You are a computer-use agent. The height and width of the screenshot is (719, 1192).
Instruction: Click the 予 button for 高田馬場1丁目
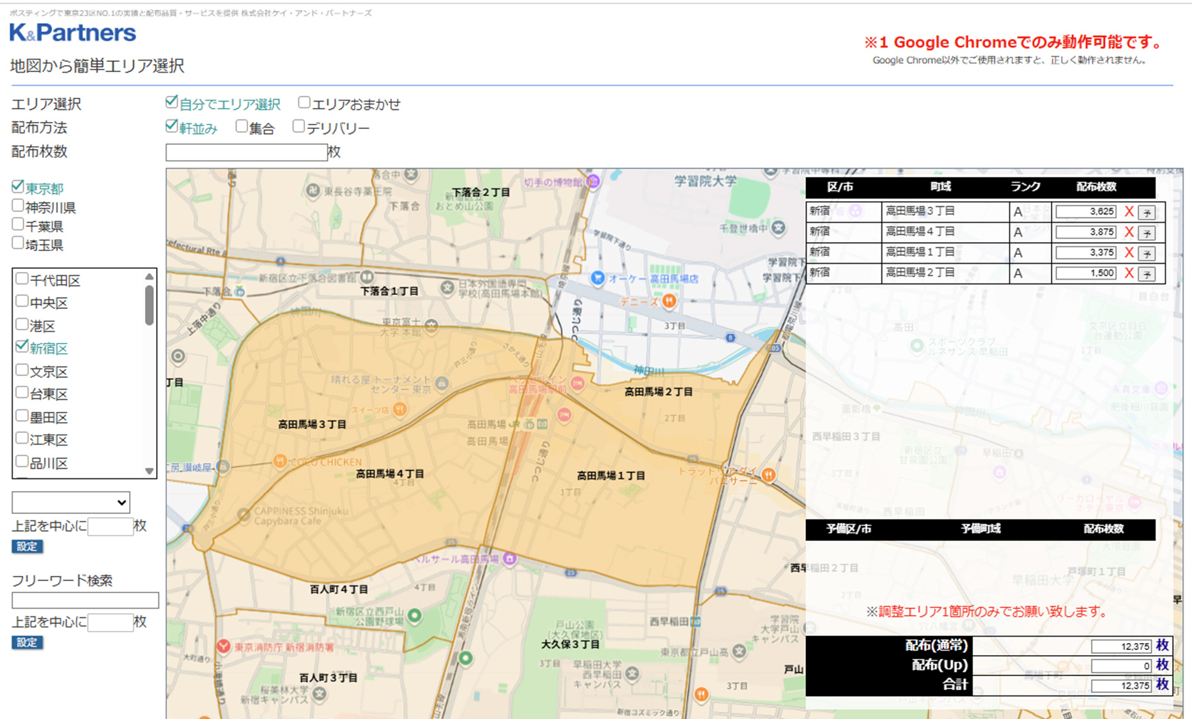tap(1147, 254)
